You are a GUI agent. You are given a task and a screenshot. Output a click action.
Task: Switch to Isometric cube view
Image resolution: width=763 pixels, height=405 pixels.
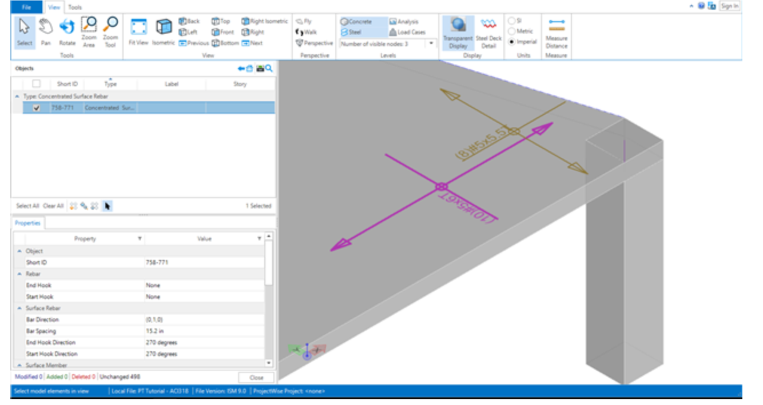click(164, 31)
